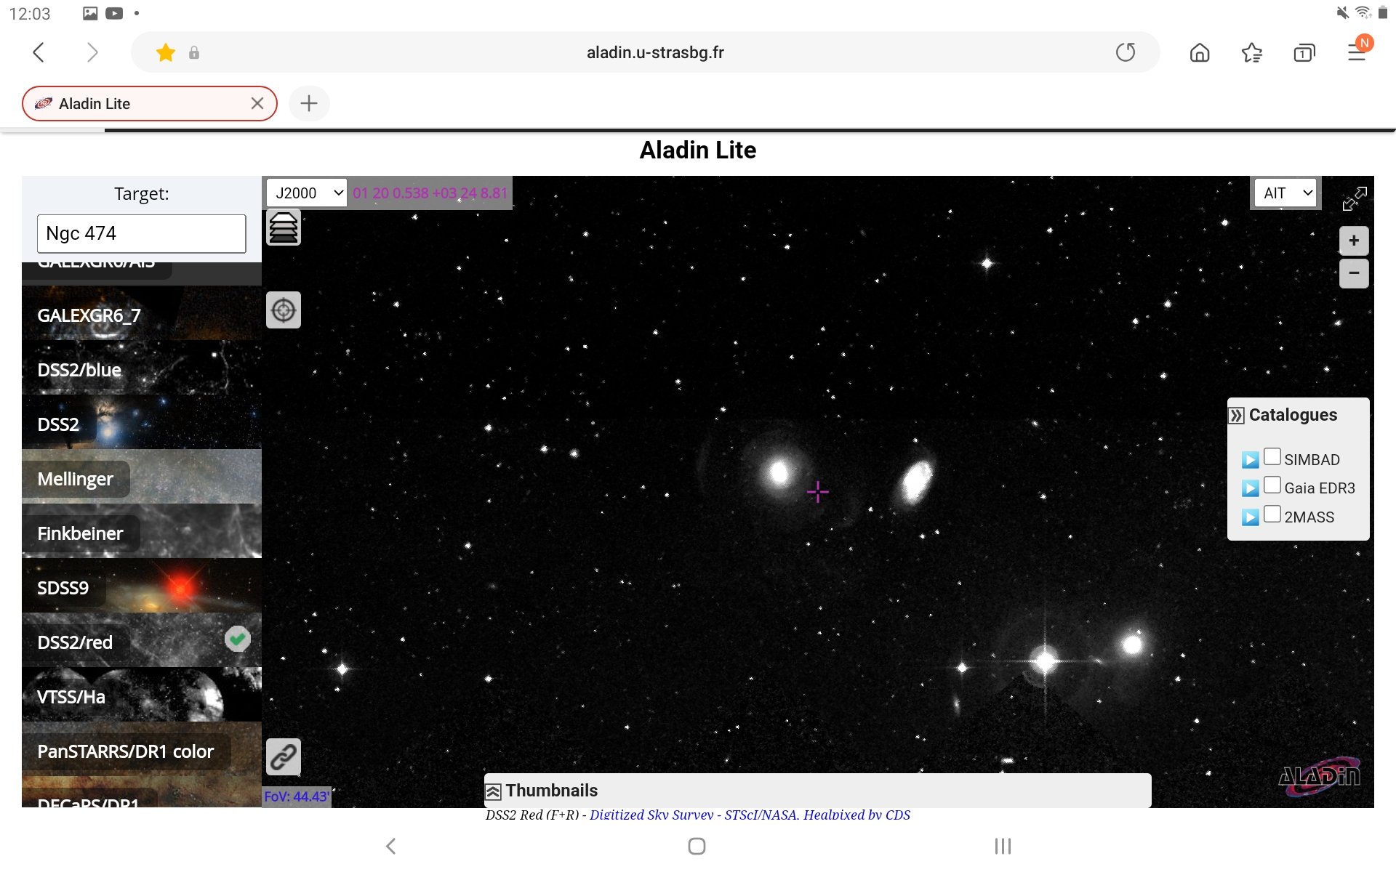Switch to the Aladin Lite tab
This screenshot has width=1396, height=872.
150,104
